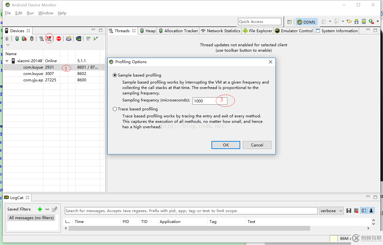
Task: Click the Android Virtual Device Manager icon
Action: coord(364,22)
